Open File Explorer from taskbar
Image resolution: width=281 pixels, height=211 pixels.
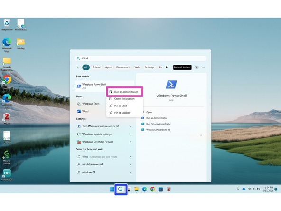click(x=137, y=189)
